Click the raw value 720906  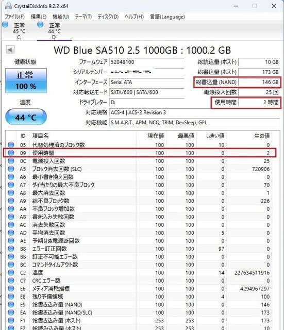click(x=261, y=169)
